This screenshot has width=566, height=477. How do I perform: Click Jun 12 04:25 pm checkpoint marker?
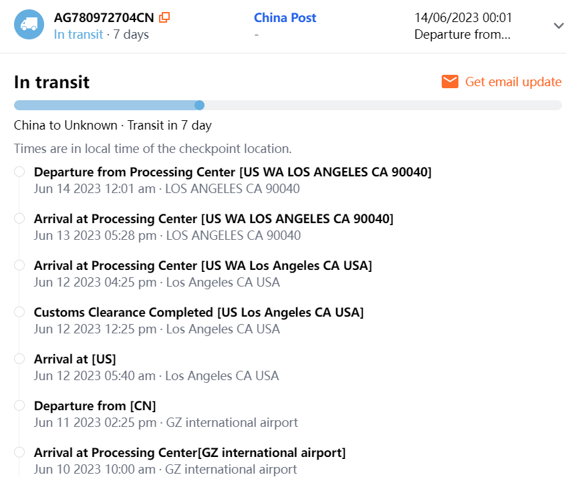point(19,265)
